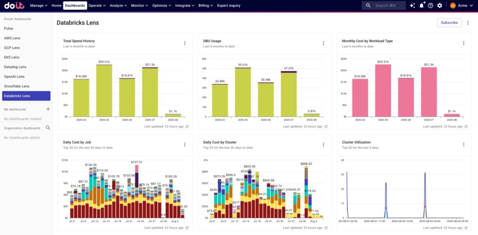Open the search magnifier icon in top bar
Screen dimensions: 478x235
click(368, 6)
